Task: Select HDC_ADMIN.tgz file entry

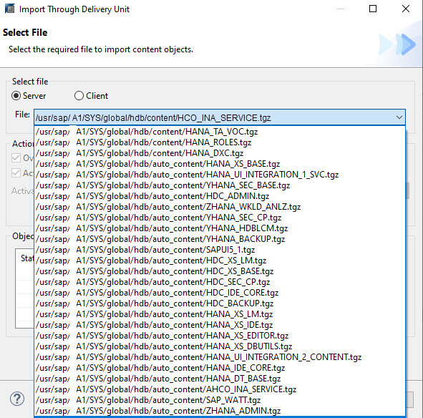Action: point(220,196)
